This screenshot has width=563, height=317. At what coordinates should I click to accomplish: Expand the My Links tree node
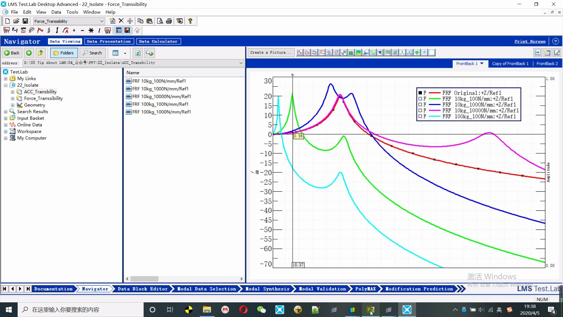6,79
